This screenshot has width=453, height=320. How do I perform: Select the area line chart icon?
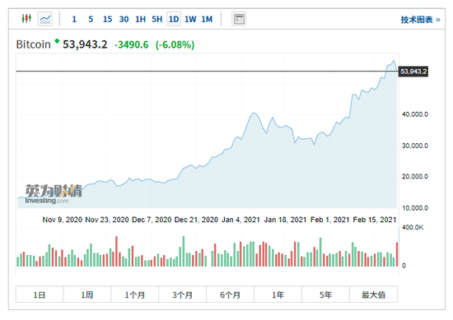tap(45, 19)
